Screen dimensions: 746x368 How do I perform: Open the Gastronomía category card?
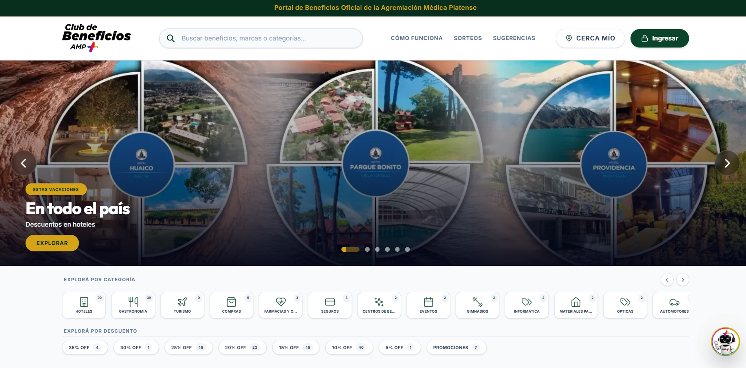tap(133, 305)
